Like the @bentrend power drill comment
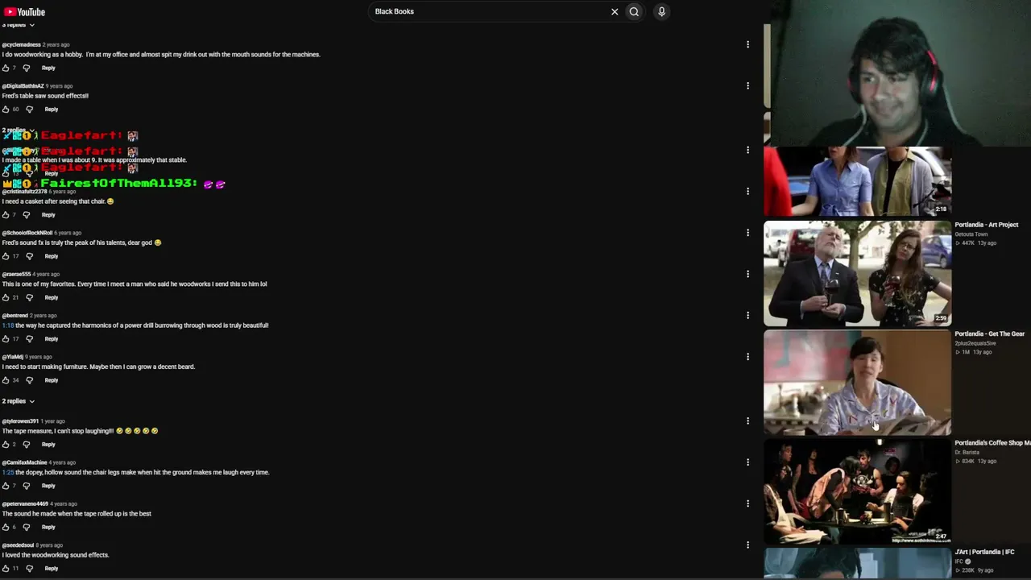 (6, 339)
